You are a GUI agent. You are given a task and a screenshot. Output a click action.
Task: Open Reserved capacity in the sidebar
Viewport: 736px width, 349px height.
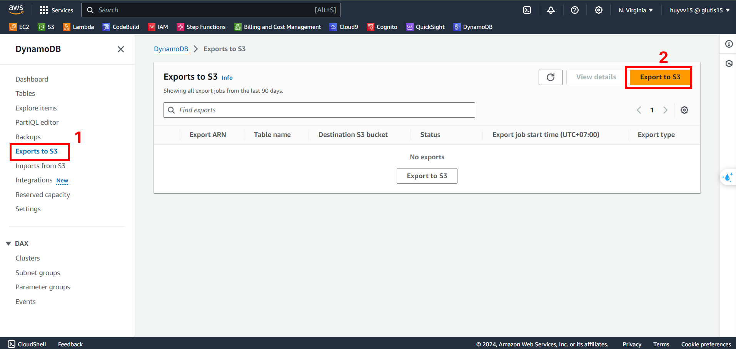pos(43,195)
